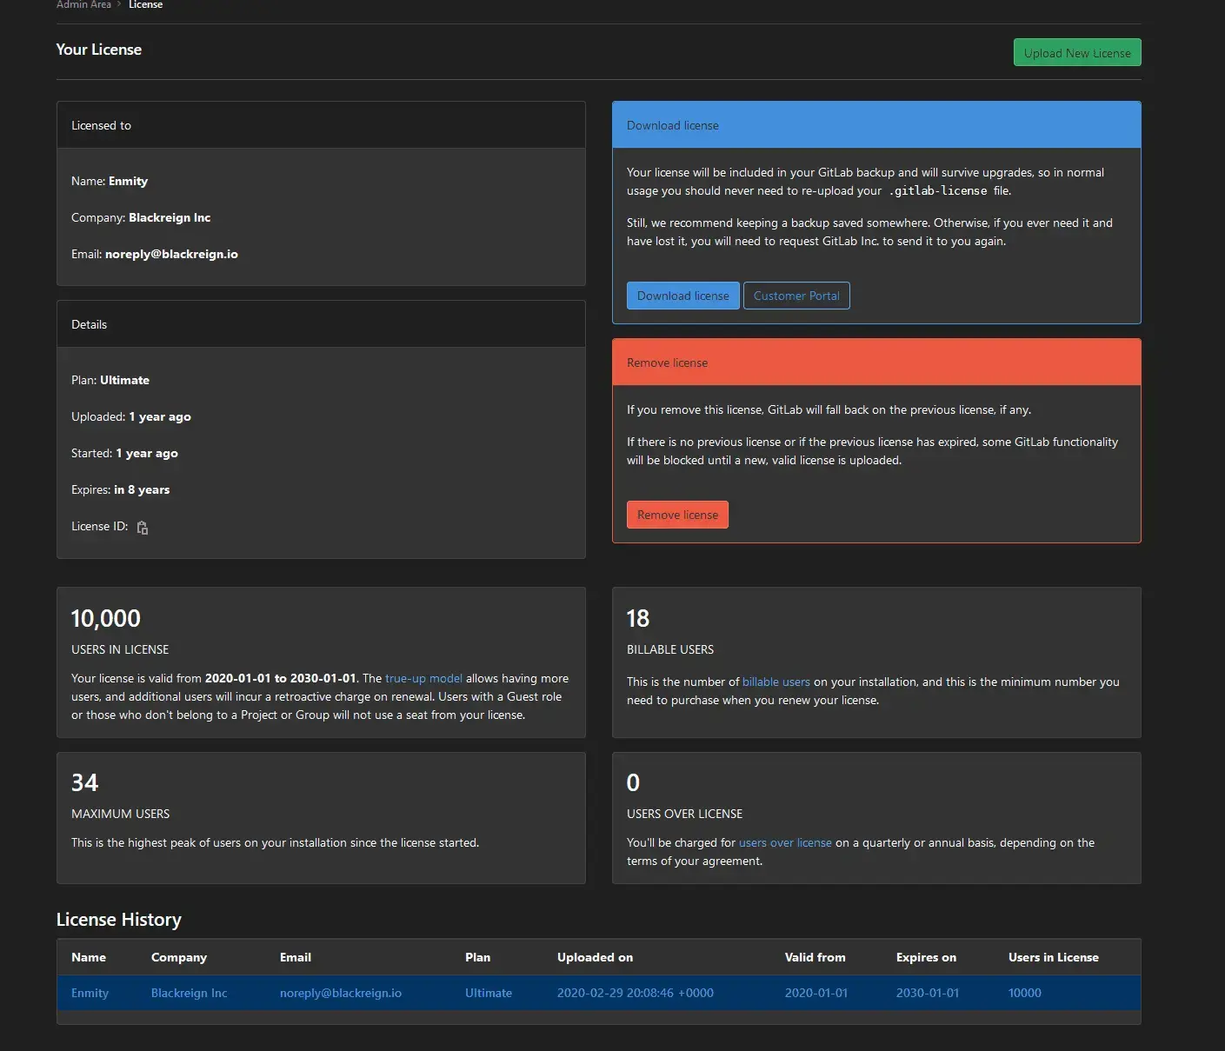The height and width of the screenshot is (1051, 1225).
Task: Click noreply@blackreign.io in the history table row
Action: click(x=341, y=993)
